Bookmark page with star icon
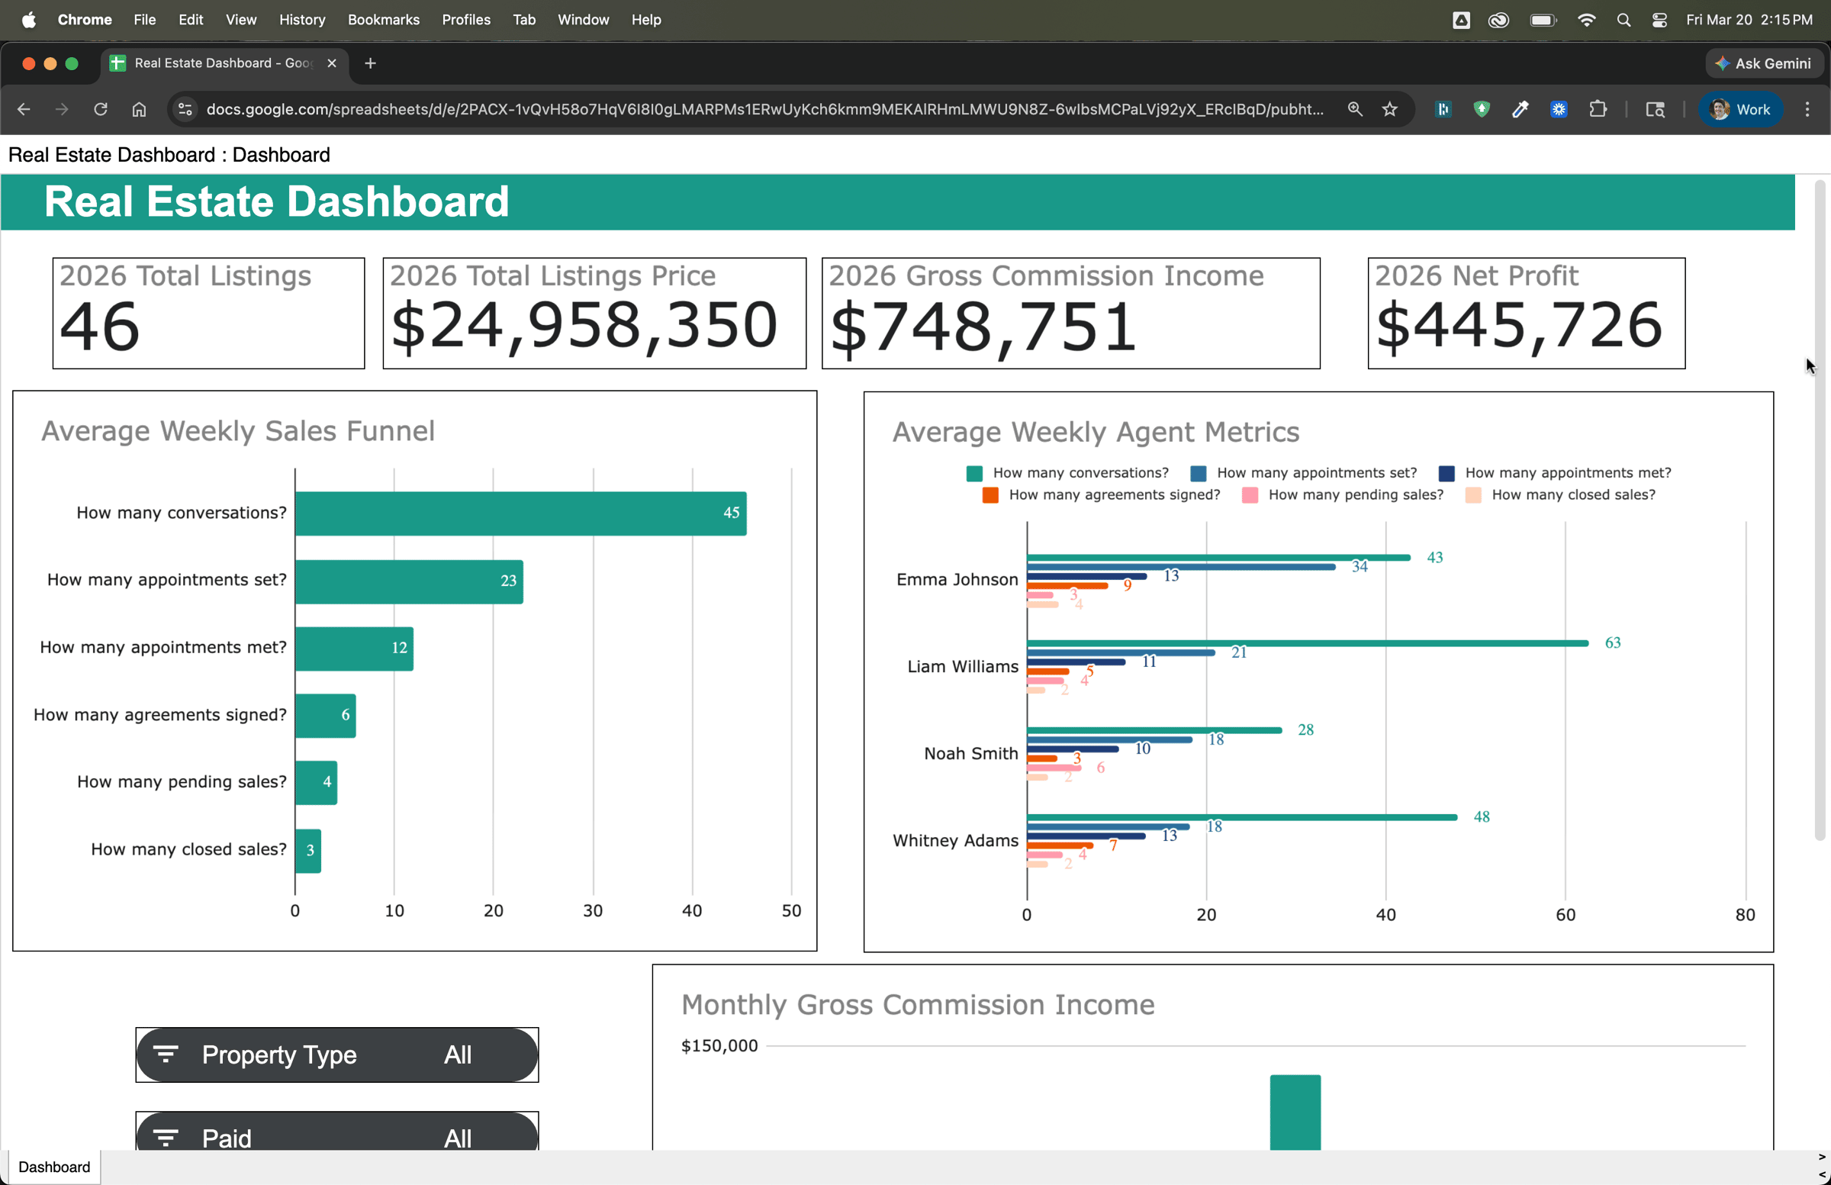The width and height of the screenshot is (1831, 1185). [x=1389, y=109]
